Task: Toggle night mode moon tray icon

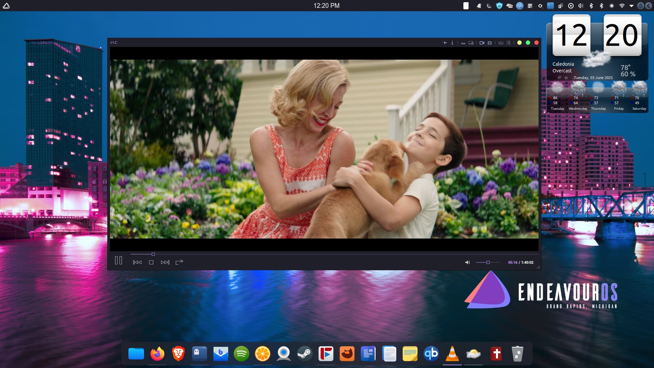Action: pyautogui.click(x=489, y=6)
